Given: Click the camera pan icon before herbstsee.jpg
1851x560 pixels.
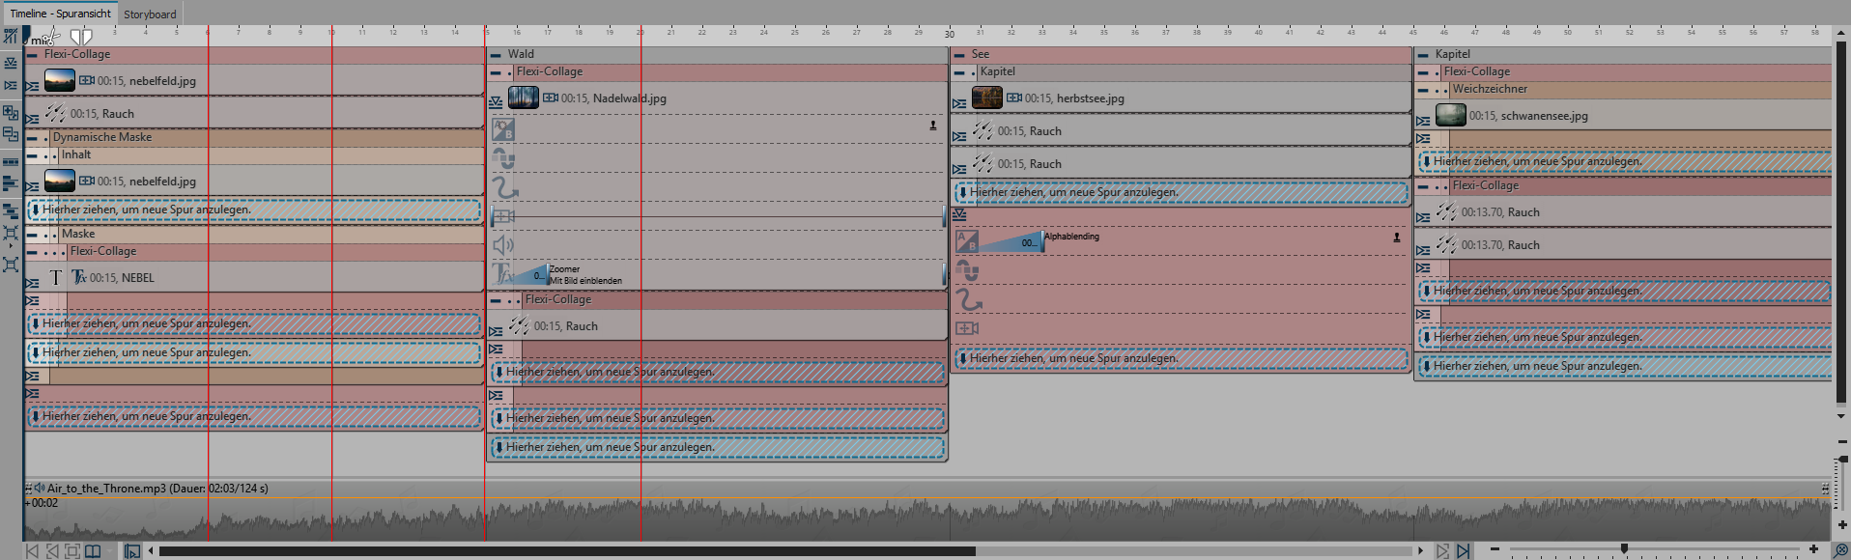Looking at the screenshot, I should click(x=1014, y=98).
